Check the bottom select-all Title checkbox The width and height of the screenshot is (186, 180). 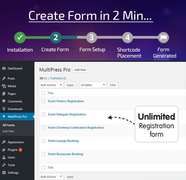pyautogui.click(x=43, y=167)
